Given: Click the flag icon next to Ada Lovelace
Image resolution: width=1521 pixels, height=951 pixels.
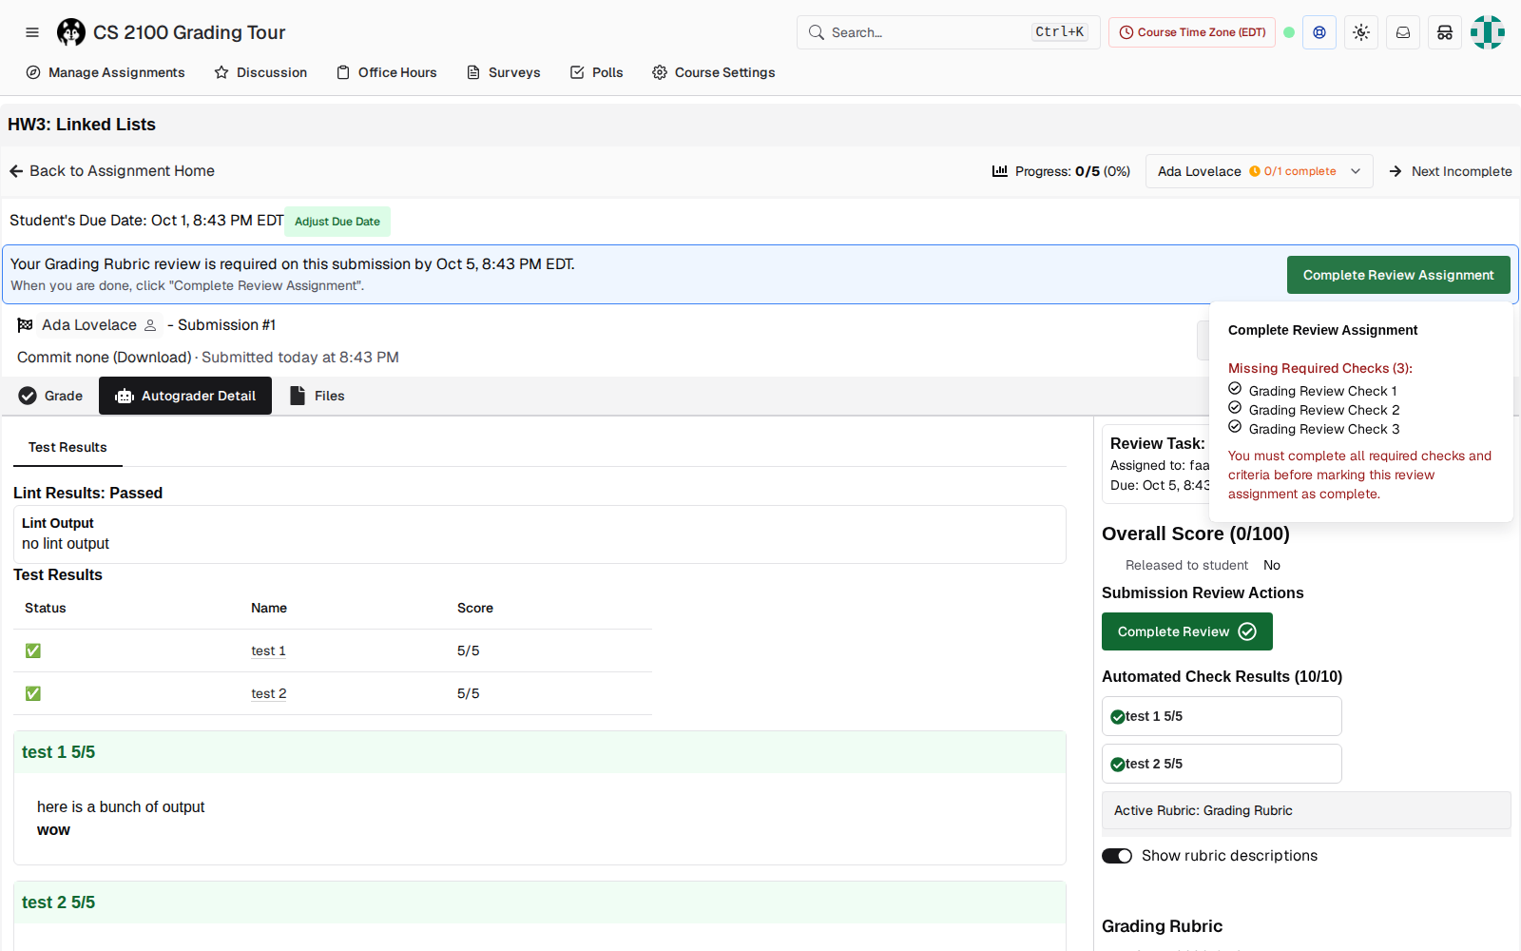Looking at the screenshot, I should (25, 325).
